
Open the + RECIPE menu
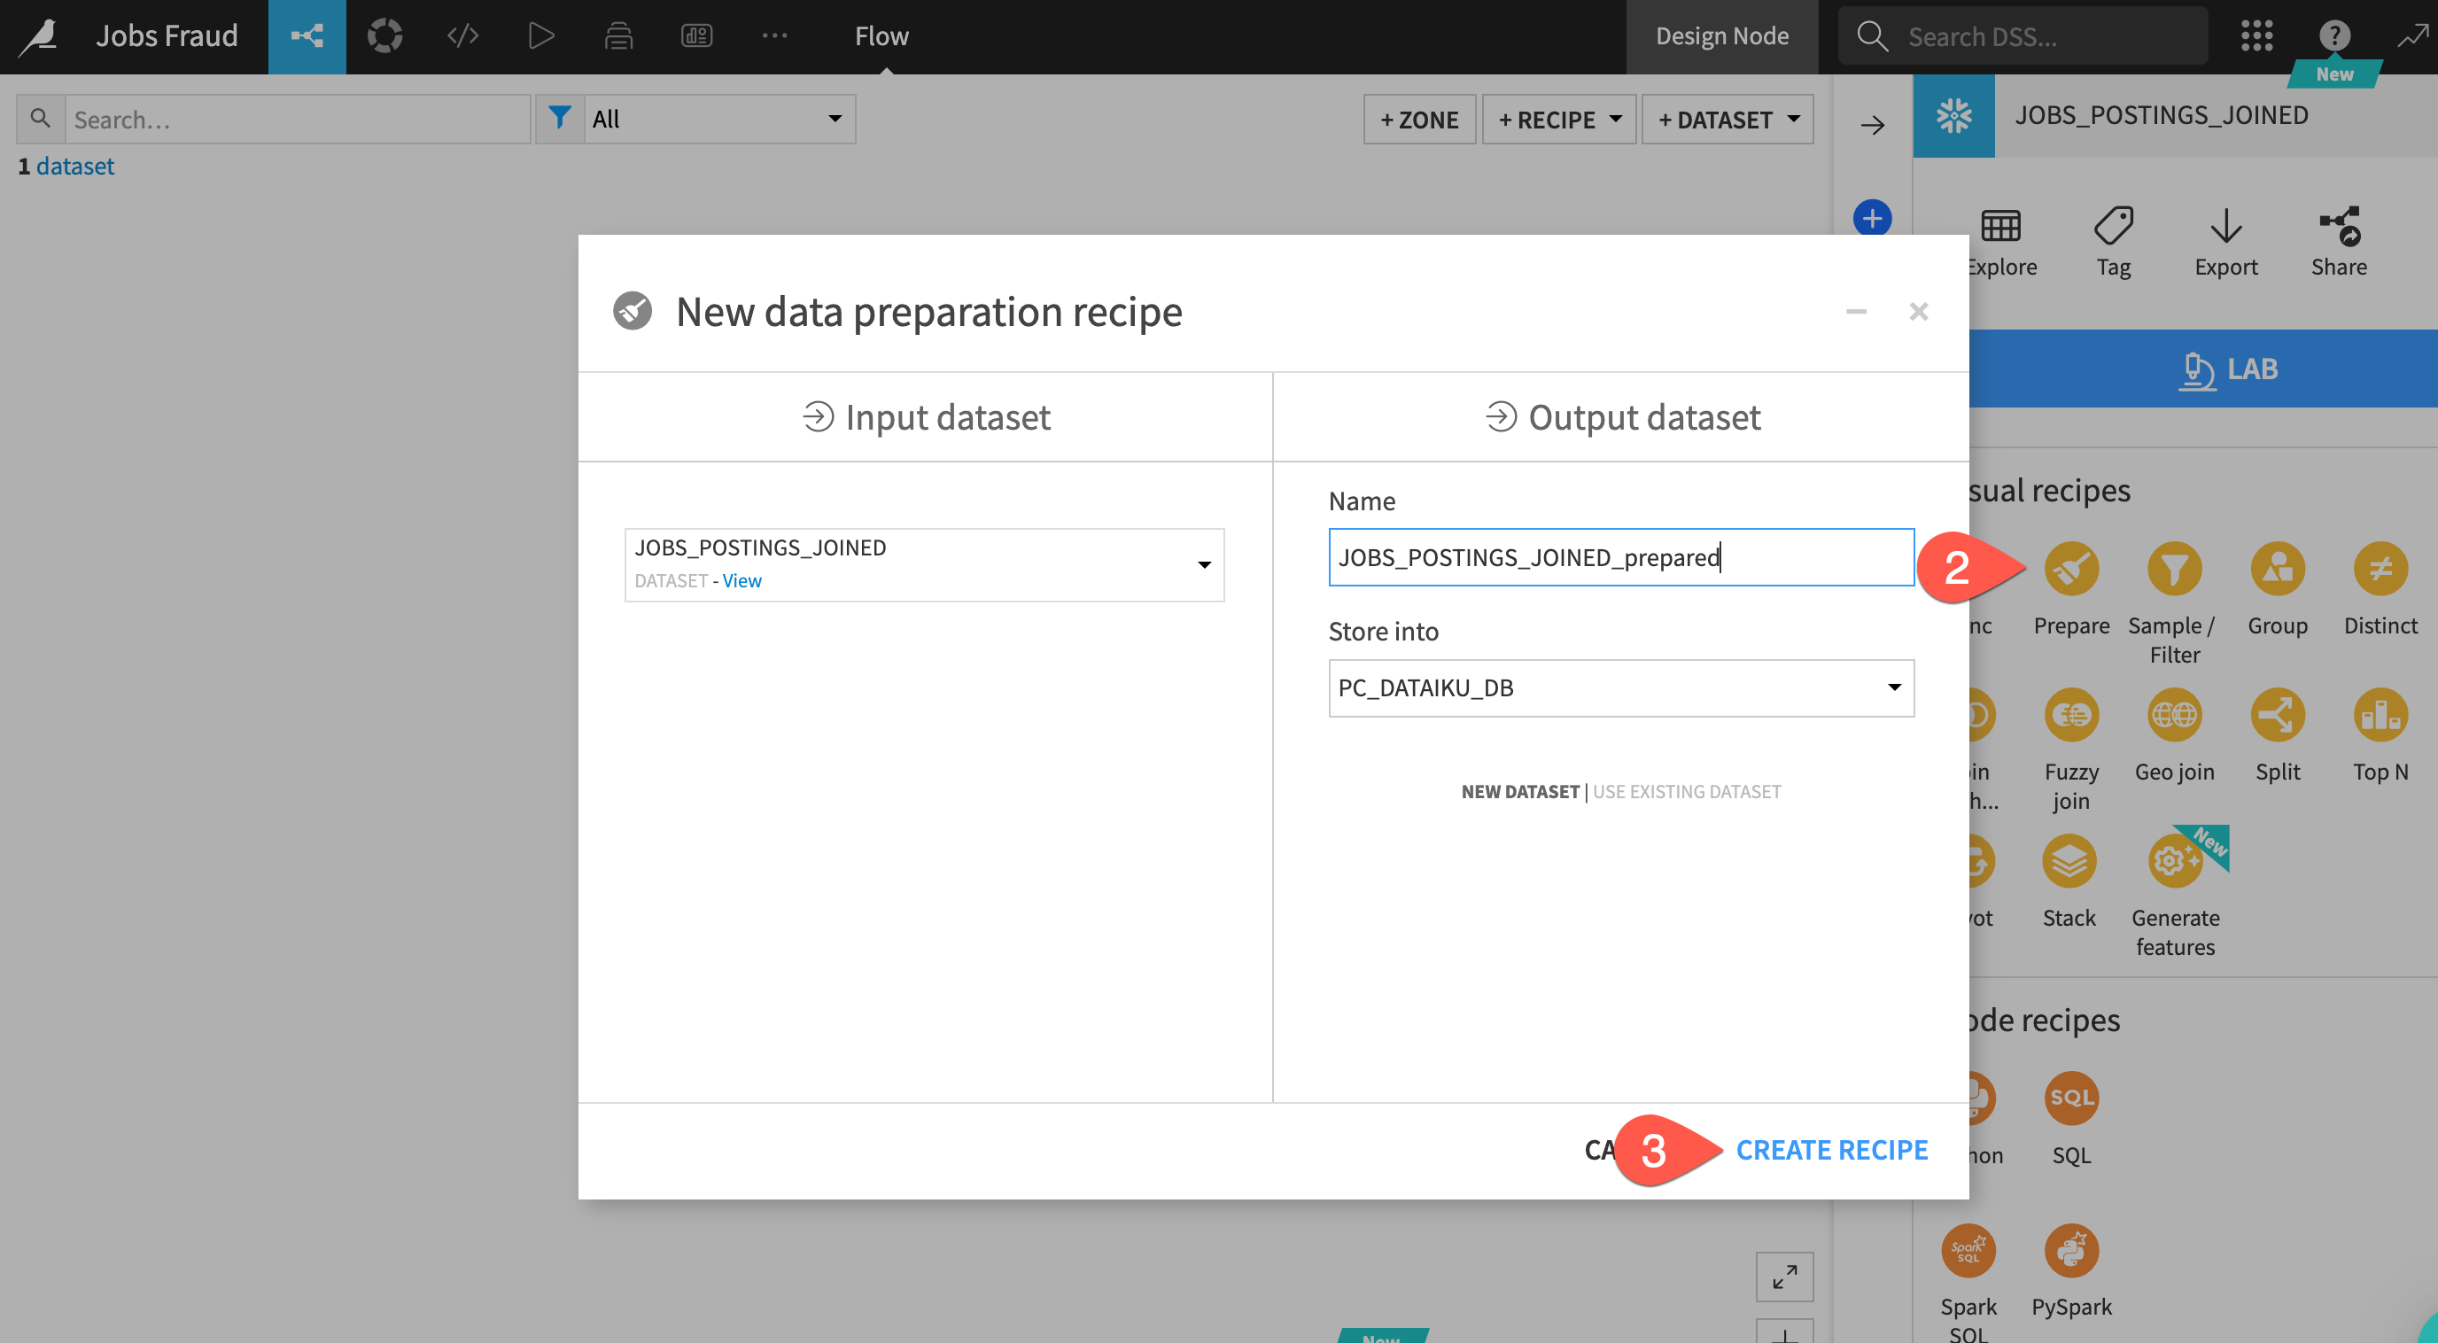pos(1559,120)
